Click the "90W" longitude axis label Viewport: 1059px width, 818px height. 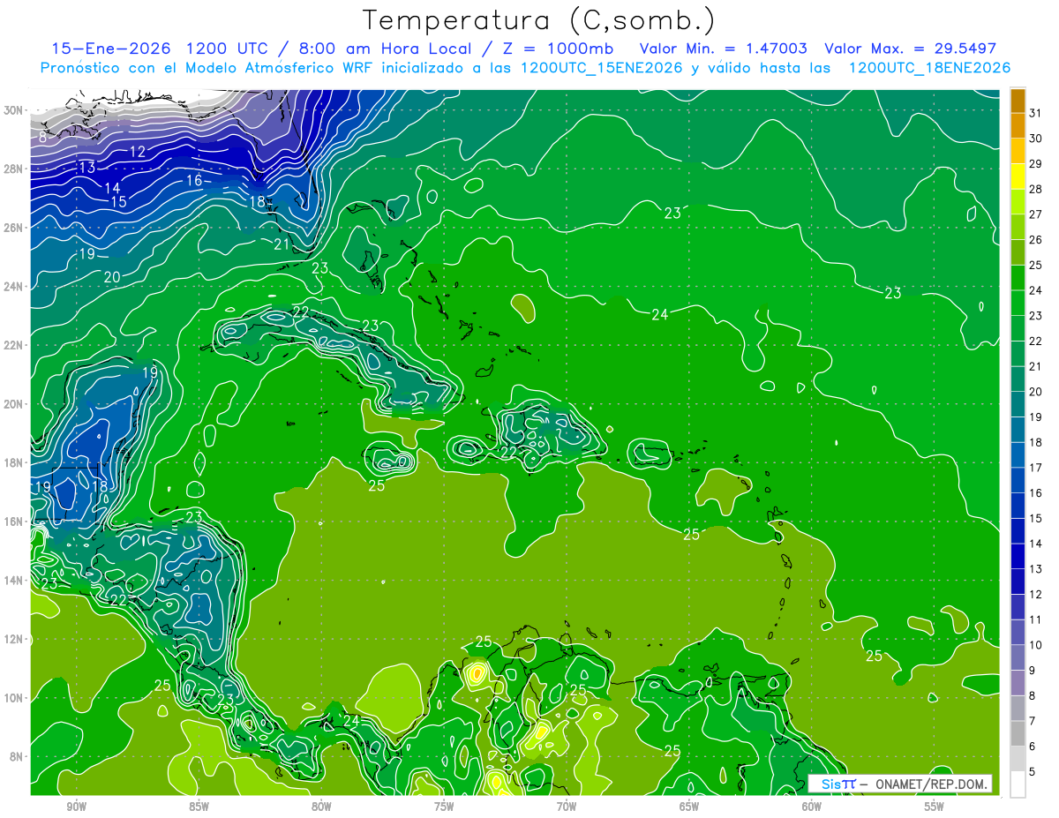pos(76,807)
